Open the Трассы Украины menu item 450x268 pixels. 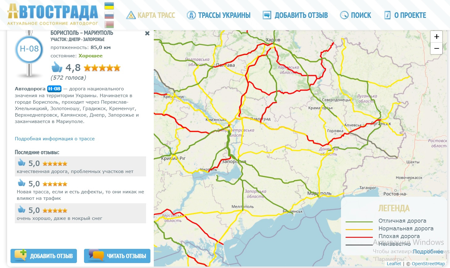coord(219,15)
